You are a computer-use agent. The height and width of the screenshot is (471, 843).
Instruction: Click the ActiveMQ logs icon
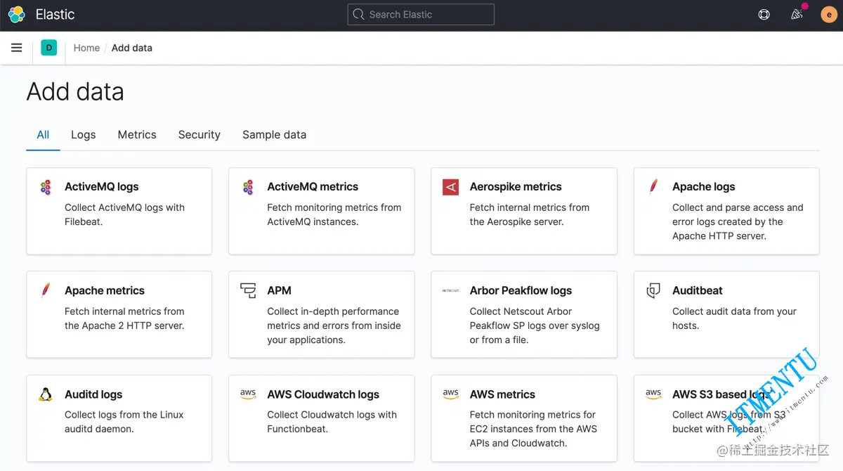click(45, 187)
